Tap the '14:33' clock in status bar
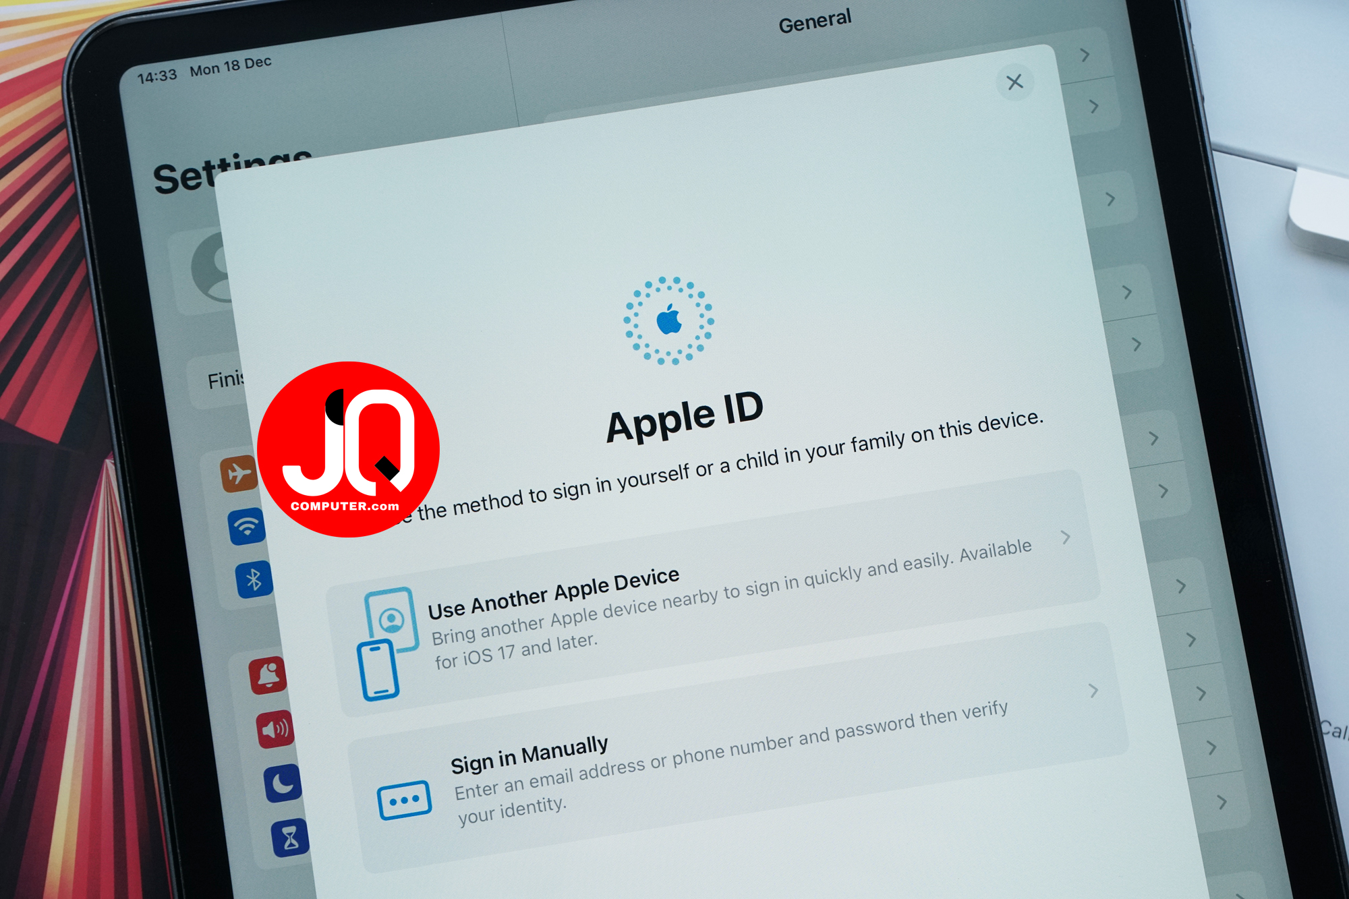The height and width of the screenshot is (899, 1349). point(157,76)
